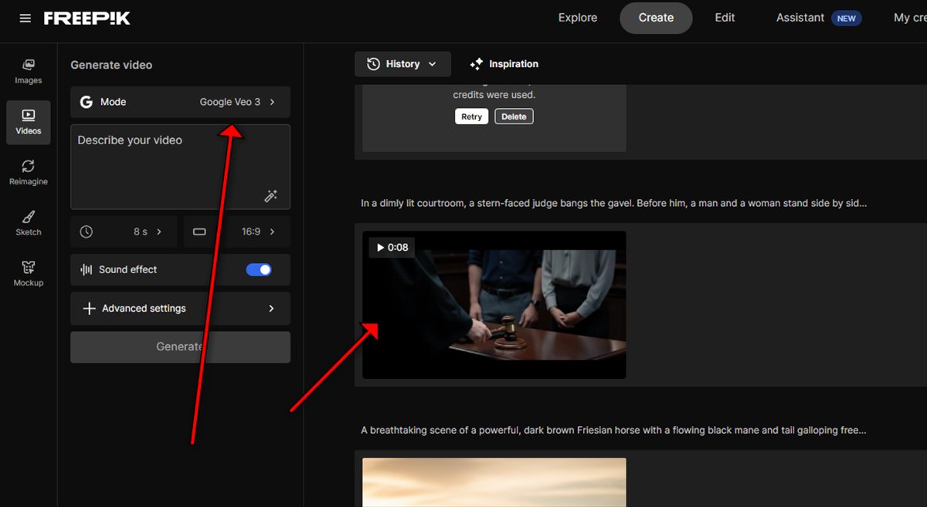Expand the 8 s duration selector

(x=124, y=232)
